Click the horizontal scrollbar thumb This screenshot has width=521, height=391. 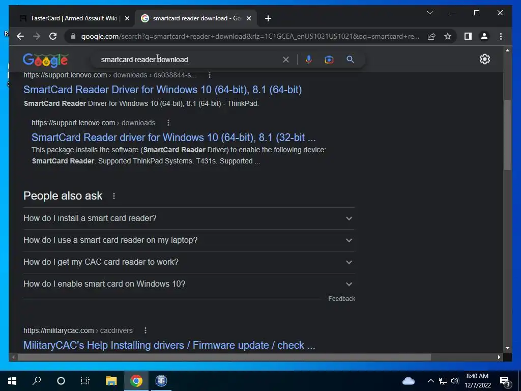click(224, 357)
